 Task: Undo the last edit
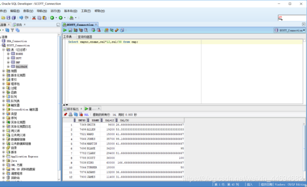pos(21,18)
